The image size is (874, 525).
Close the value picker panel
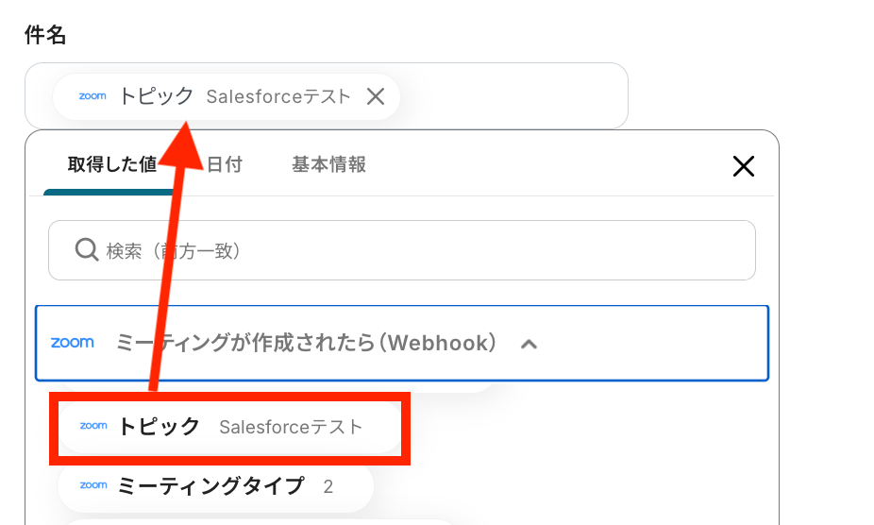coord(744,167)
